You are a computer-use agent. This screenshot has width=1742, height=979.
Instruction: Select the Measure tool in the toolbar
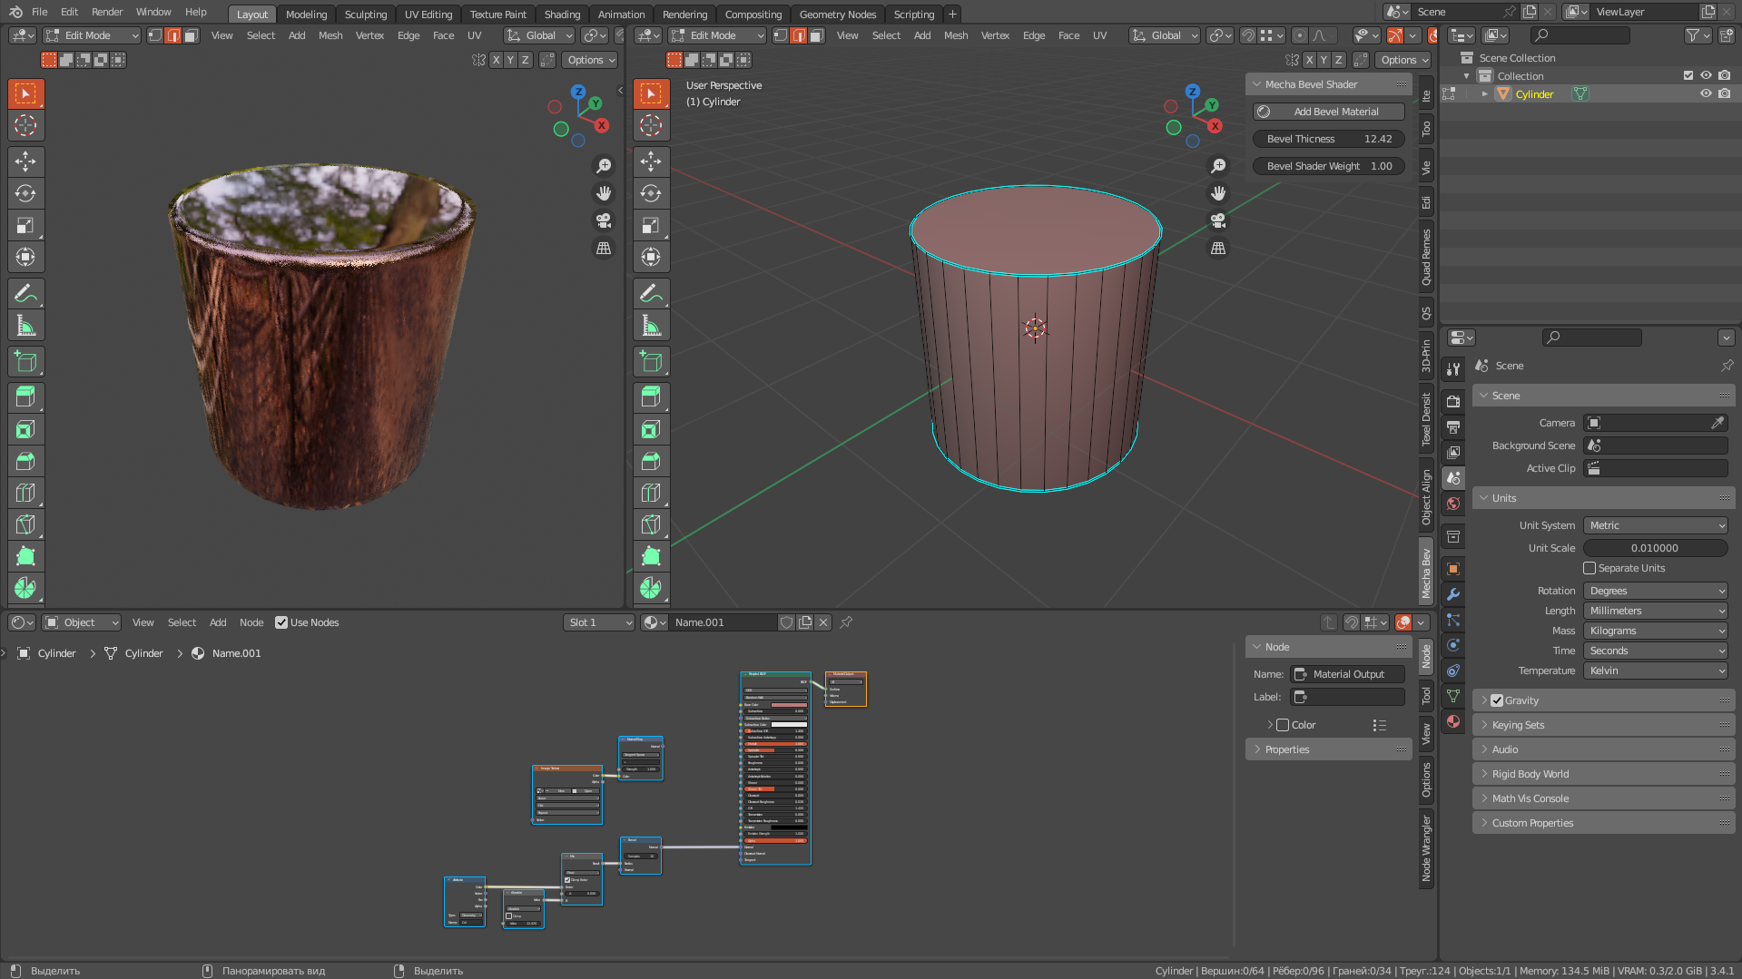[x=26, y=324]
